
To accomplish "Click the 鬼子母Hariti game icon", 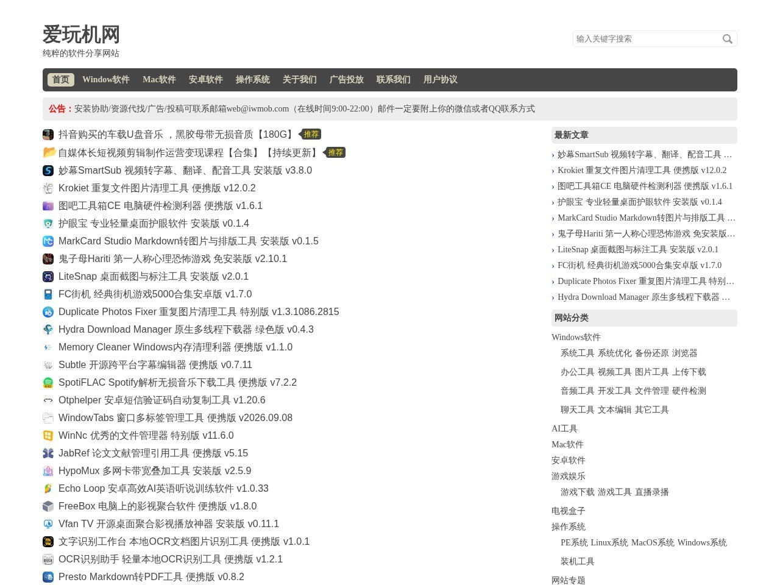I will click(48, 259).
